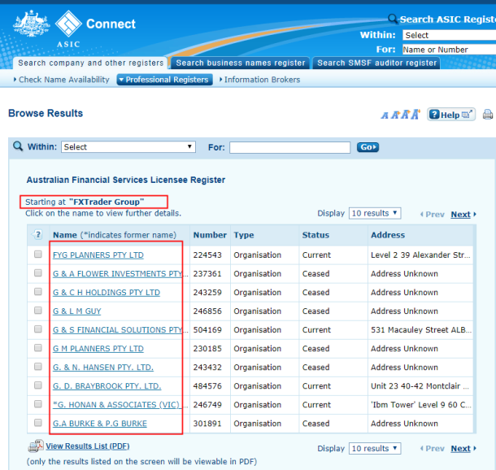Click the magnifier icon beside Search ASIC Registers

pyautogui.click(x=393, y=19)
